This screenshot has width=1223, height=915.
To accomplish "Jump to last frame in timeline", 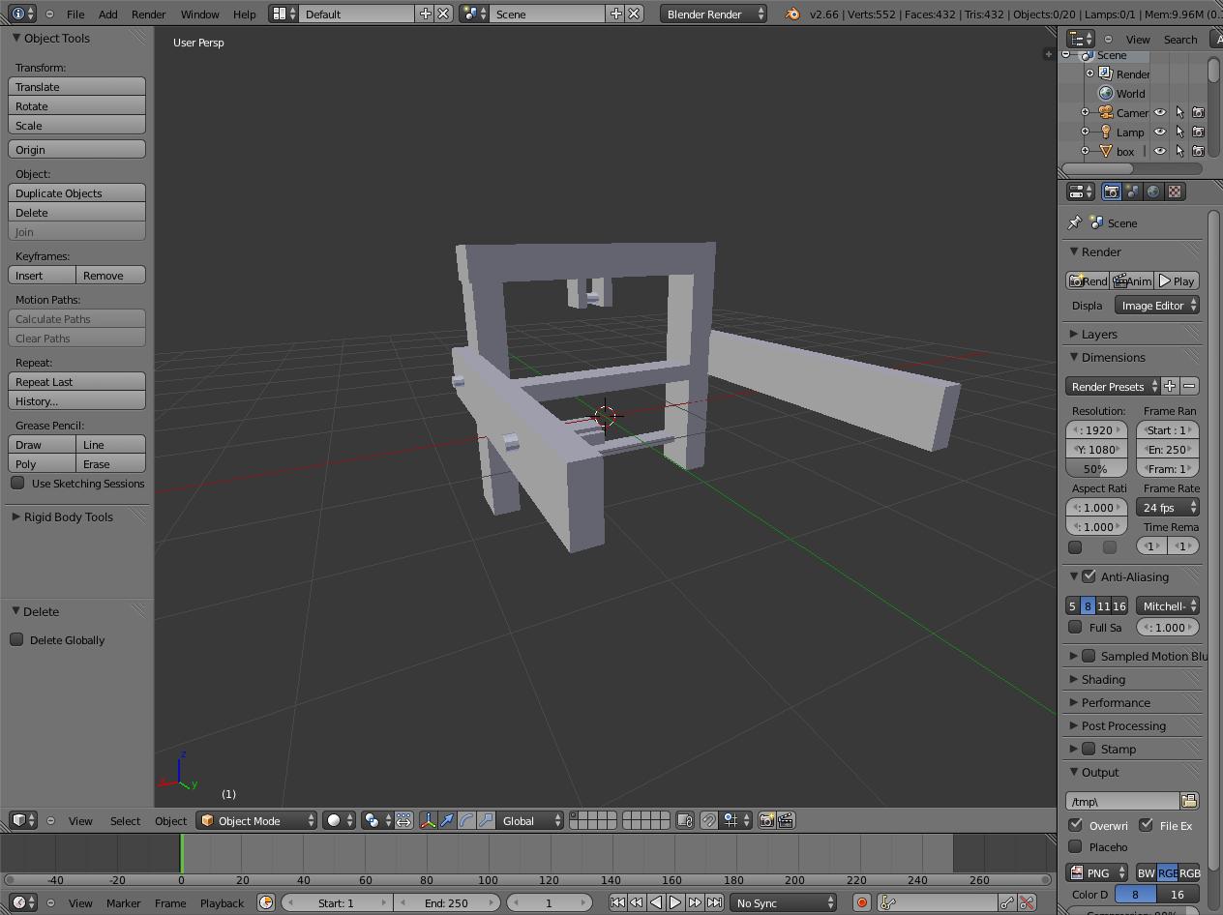I will pos(714,902).
